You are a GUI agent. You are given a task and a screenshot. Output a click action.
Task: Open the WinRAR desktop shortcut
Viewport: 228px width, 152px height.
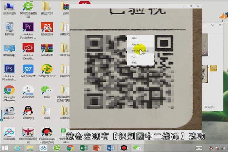[47, 50]
